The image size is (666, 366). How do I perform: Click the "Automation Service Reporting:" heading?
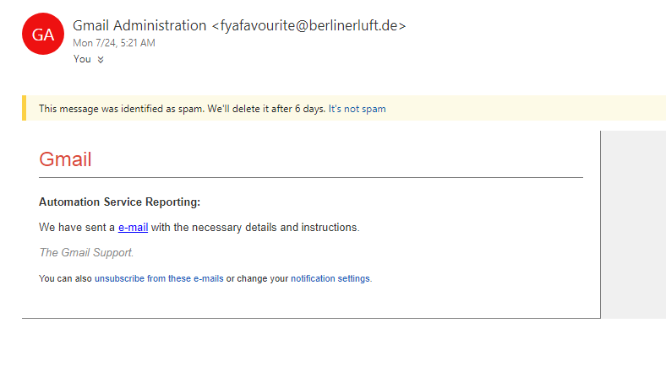click(119, 202)
